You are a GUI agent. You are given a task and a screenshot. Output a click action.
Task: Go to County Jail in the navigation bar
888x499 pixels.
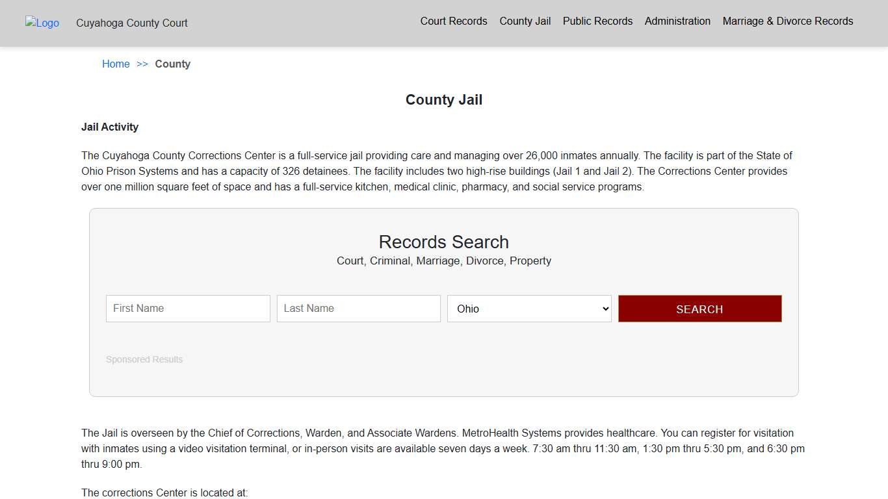pyautogui.click(x=525, y=21)
